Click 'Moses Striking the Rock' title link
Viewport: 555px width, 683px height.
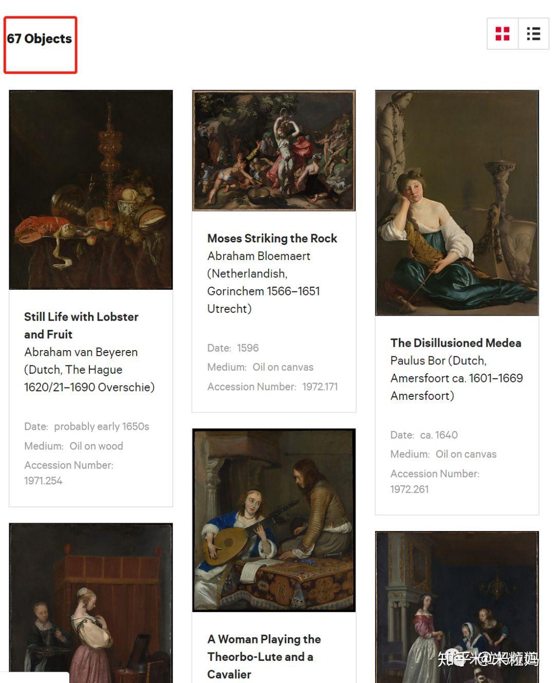coord(272,238)
